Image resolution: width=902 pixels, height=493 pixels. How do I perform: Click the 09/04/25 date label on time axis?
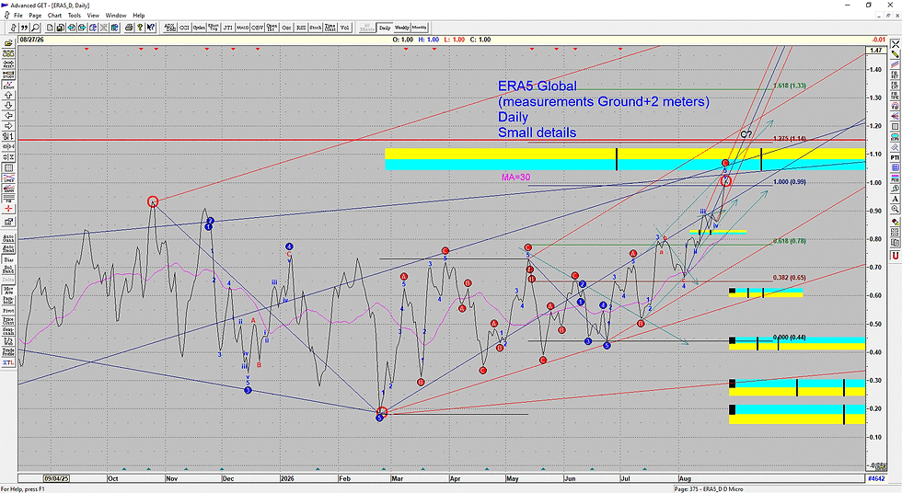coord(56,478)
